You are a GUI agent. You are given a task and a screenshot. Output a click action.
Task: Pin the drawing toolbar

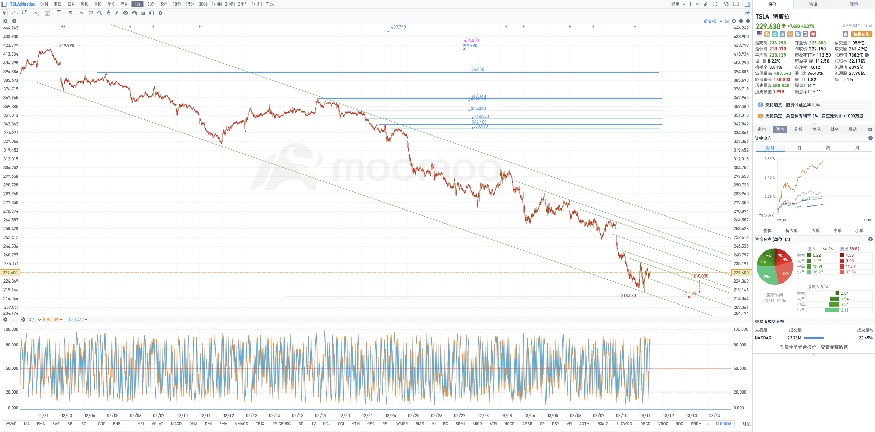point(748,13)
